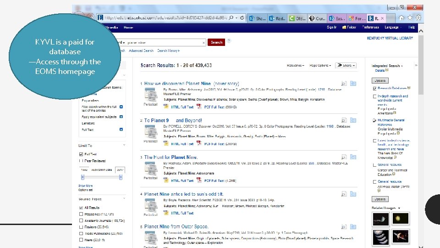This screenshot has width=440, height=248.
Task: Open Preferences in top bar
Action: pyautogui.click(x=370, y=27)
